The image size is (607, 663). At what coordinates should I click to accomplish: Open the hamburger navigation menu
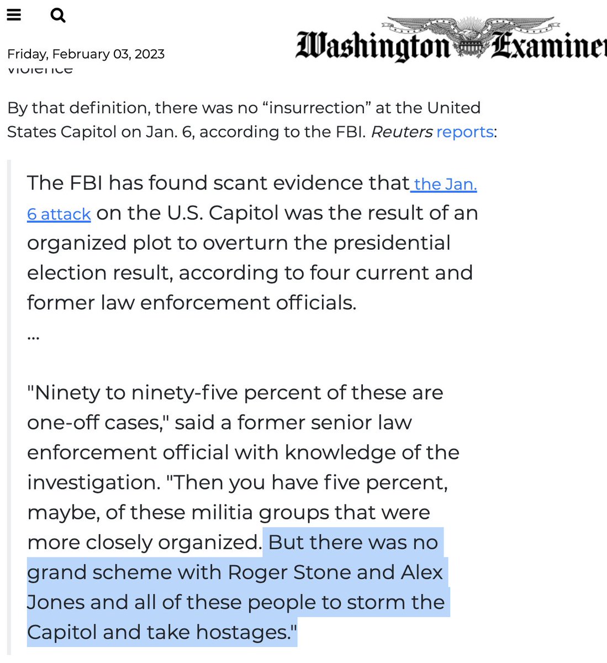14,15
